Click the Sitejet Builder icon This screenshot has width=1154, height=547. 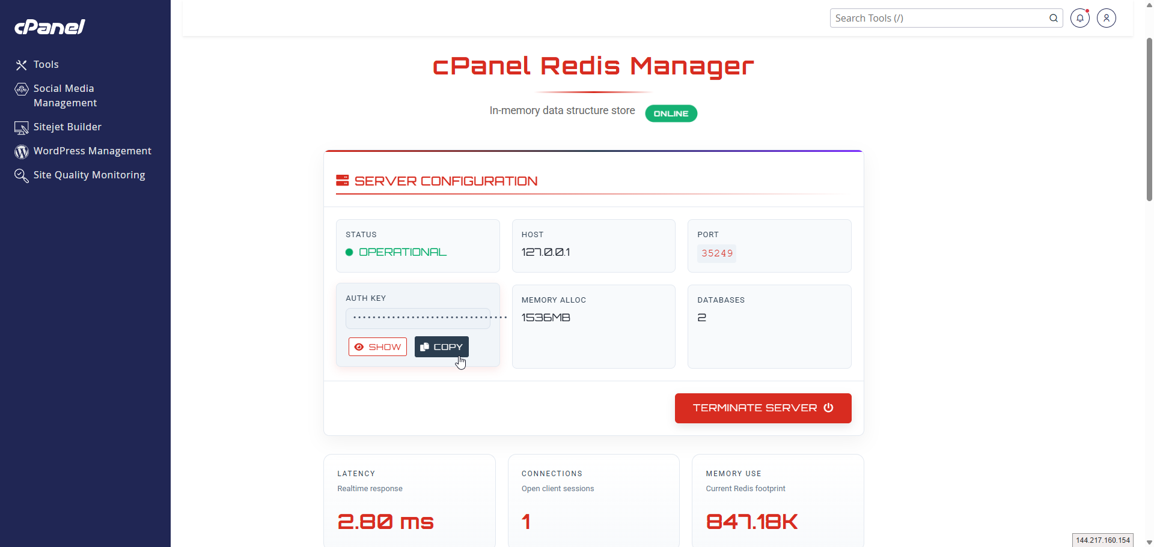(x=21, y=127)
